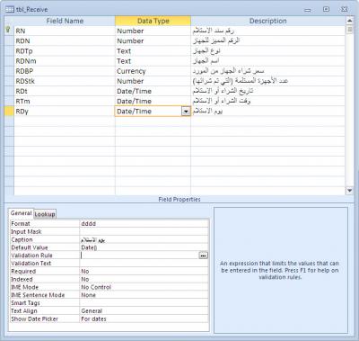The width and height of the screenshot is (359, 341).
Task: Click the Number data type of RN
Action: pyautogui.click(x=153, y=31)
